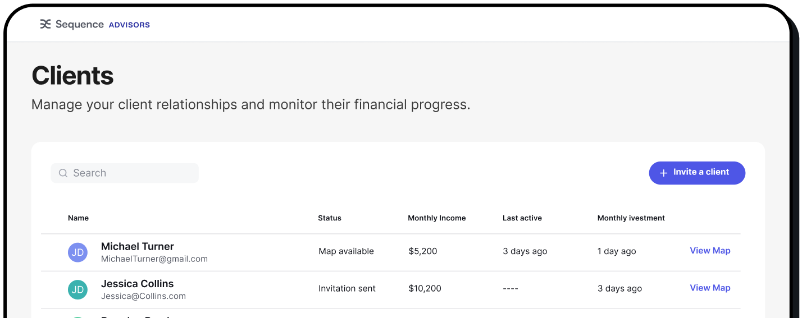Click the MichaelTurner@gmail.com email address
The image size is (802, 318).
pos(154,259)
